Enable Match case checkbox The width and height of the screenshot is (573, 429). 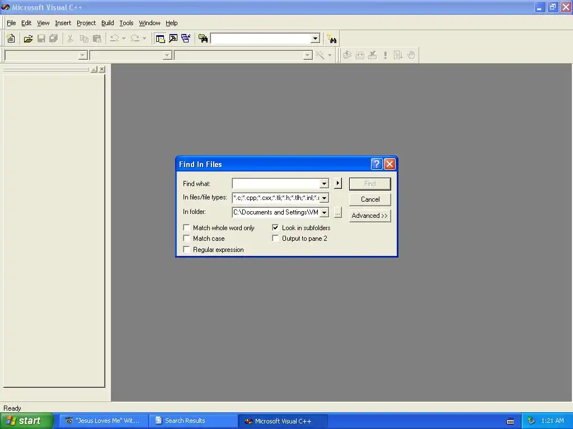pyautogui.click(x=186, y=239)
